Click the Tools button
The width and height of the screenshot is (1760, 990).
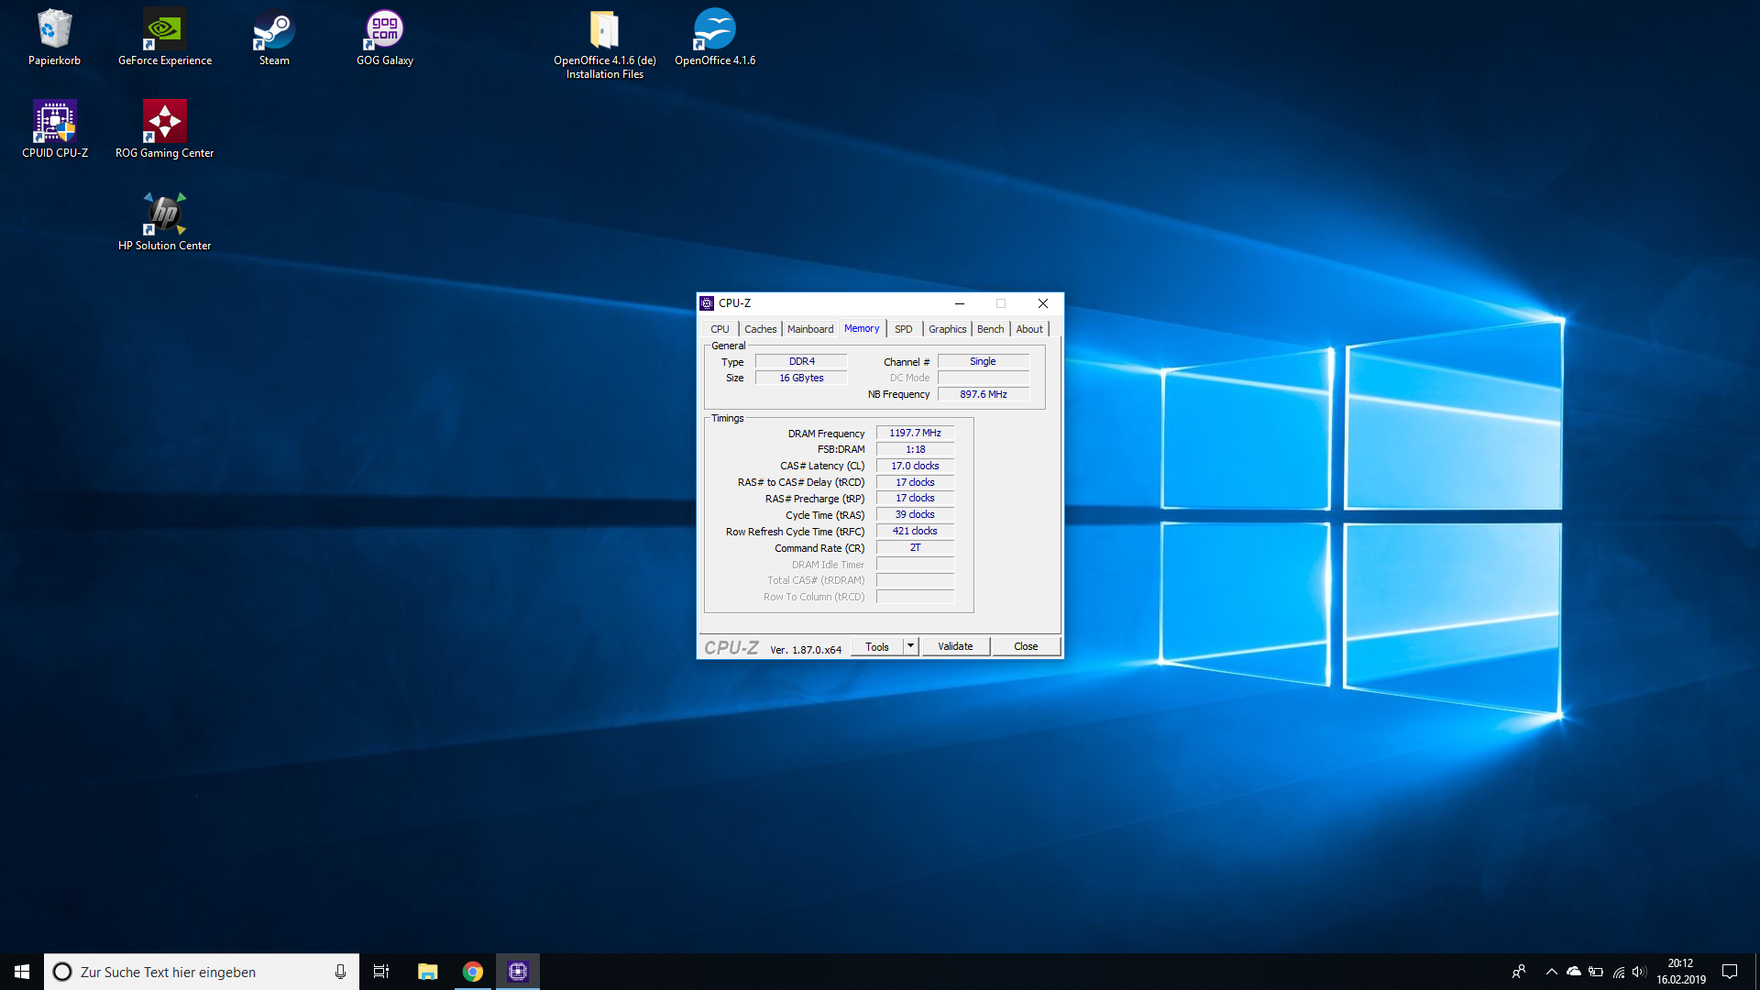click(877, 646)
